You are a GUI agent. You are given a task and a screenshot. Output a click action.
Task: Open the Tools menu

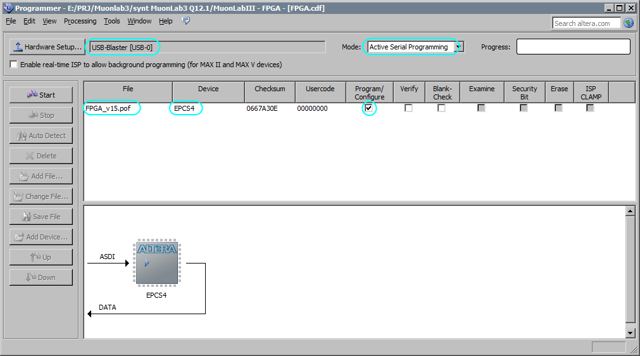point(112,21)
